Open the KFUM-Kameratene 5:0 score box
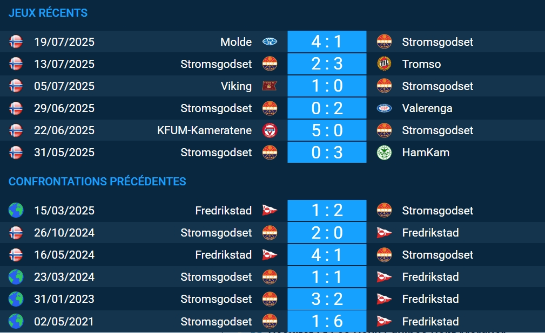The height and width of the screenshot is (333, 545). tap(327, 130)
